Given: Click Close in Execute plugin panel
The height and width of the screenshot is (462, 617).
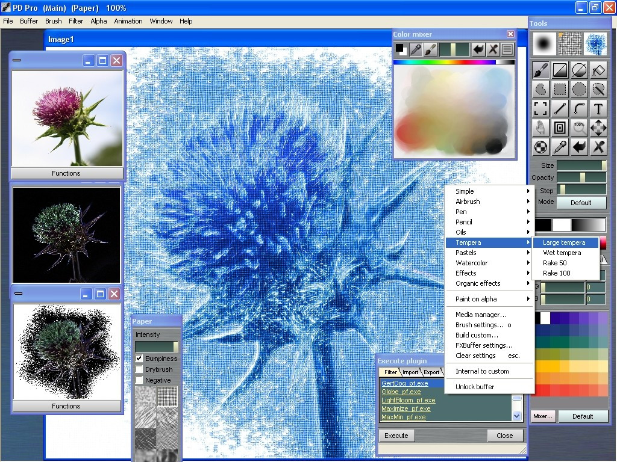Looking at the screenshot, I should tap(505, 436).
